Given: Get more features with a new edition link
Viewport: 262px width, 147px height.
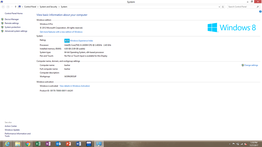Looking at the screenshot, I should (61, 32).
